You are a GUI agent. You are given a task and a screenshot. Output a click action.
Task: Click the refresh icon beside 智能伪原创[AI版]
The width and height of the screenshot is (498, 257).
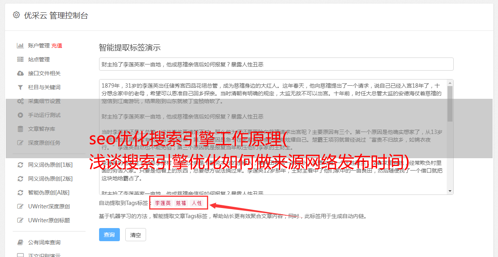pyautogui.click(x=20, y=193)
